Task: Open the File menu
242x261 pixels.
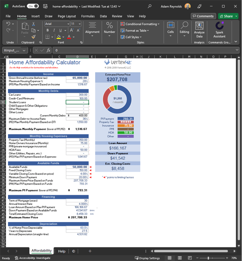Action: (x=8, y=16)
